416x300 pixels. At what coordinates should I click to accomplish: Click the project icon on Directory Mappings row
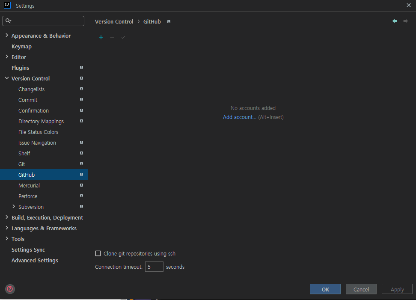click(x=81, y=121)
